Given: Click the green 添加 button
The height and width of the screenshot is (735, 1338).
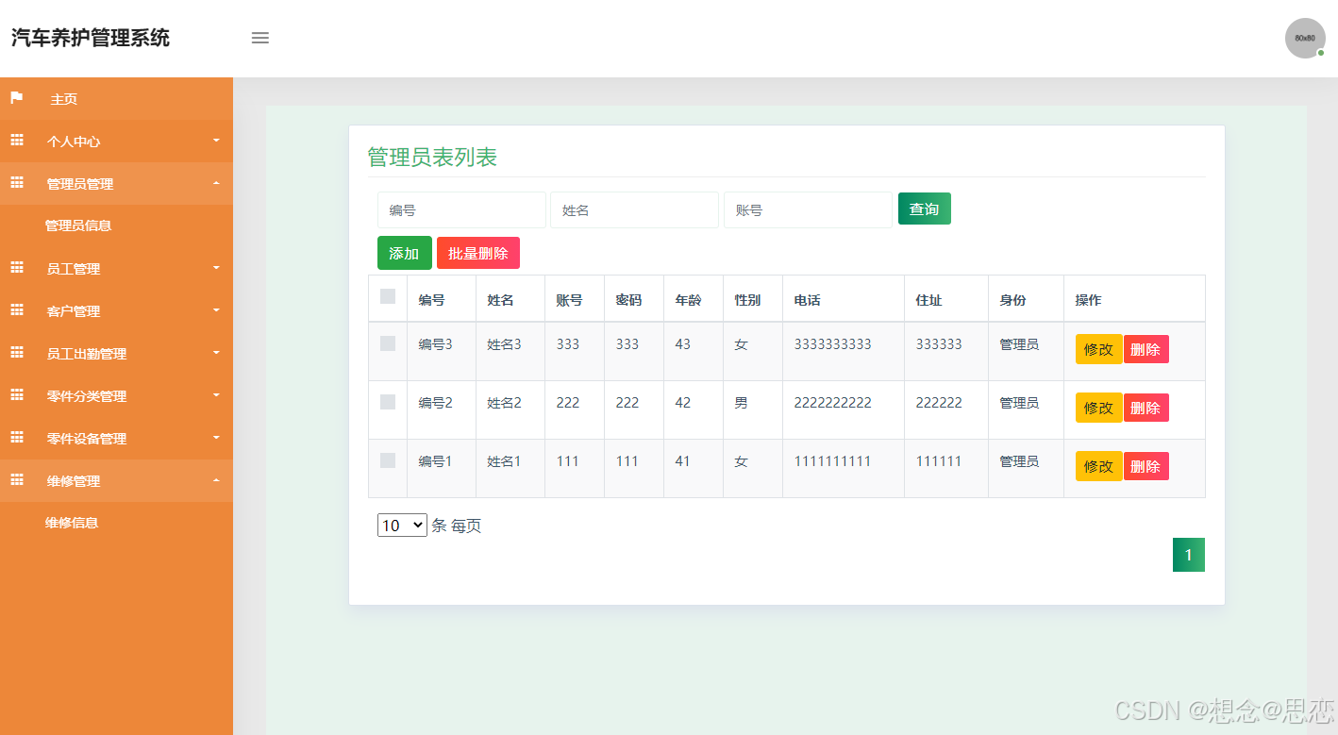Looking at the screenshot, I should coord(405,253).
